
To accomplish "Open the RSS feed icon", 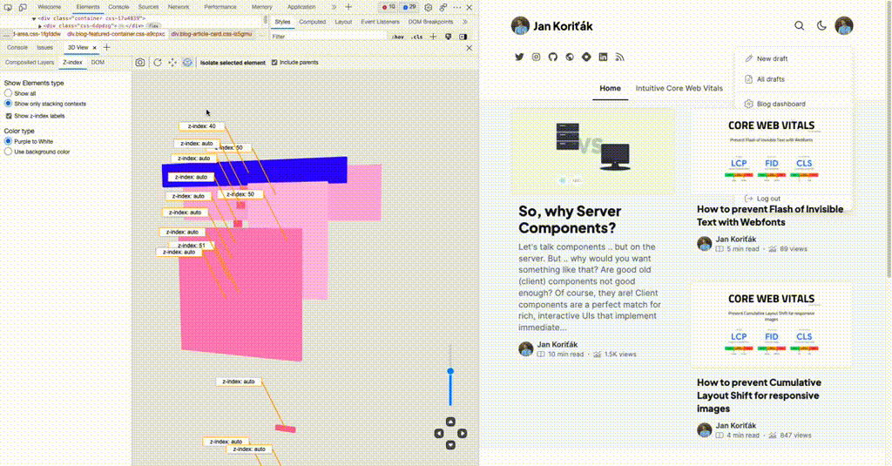I will point(619,57).
